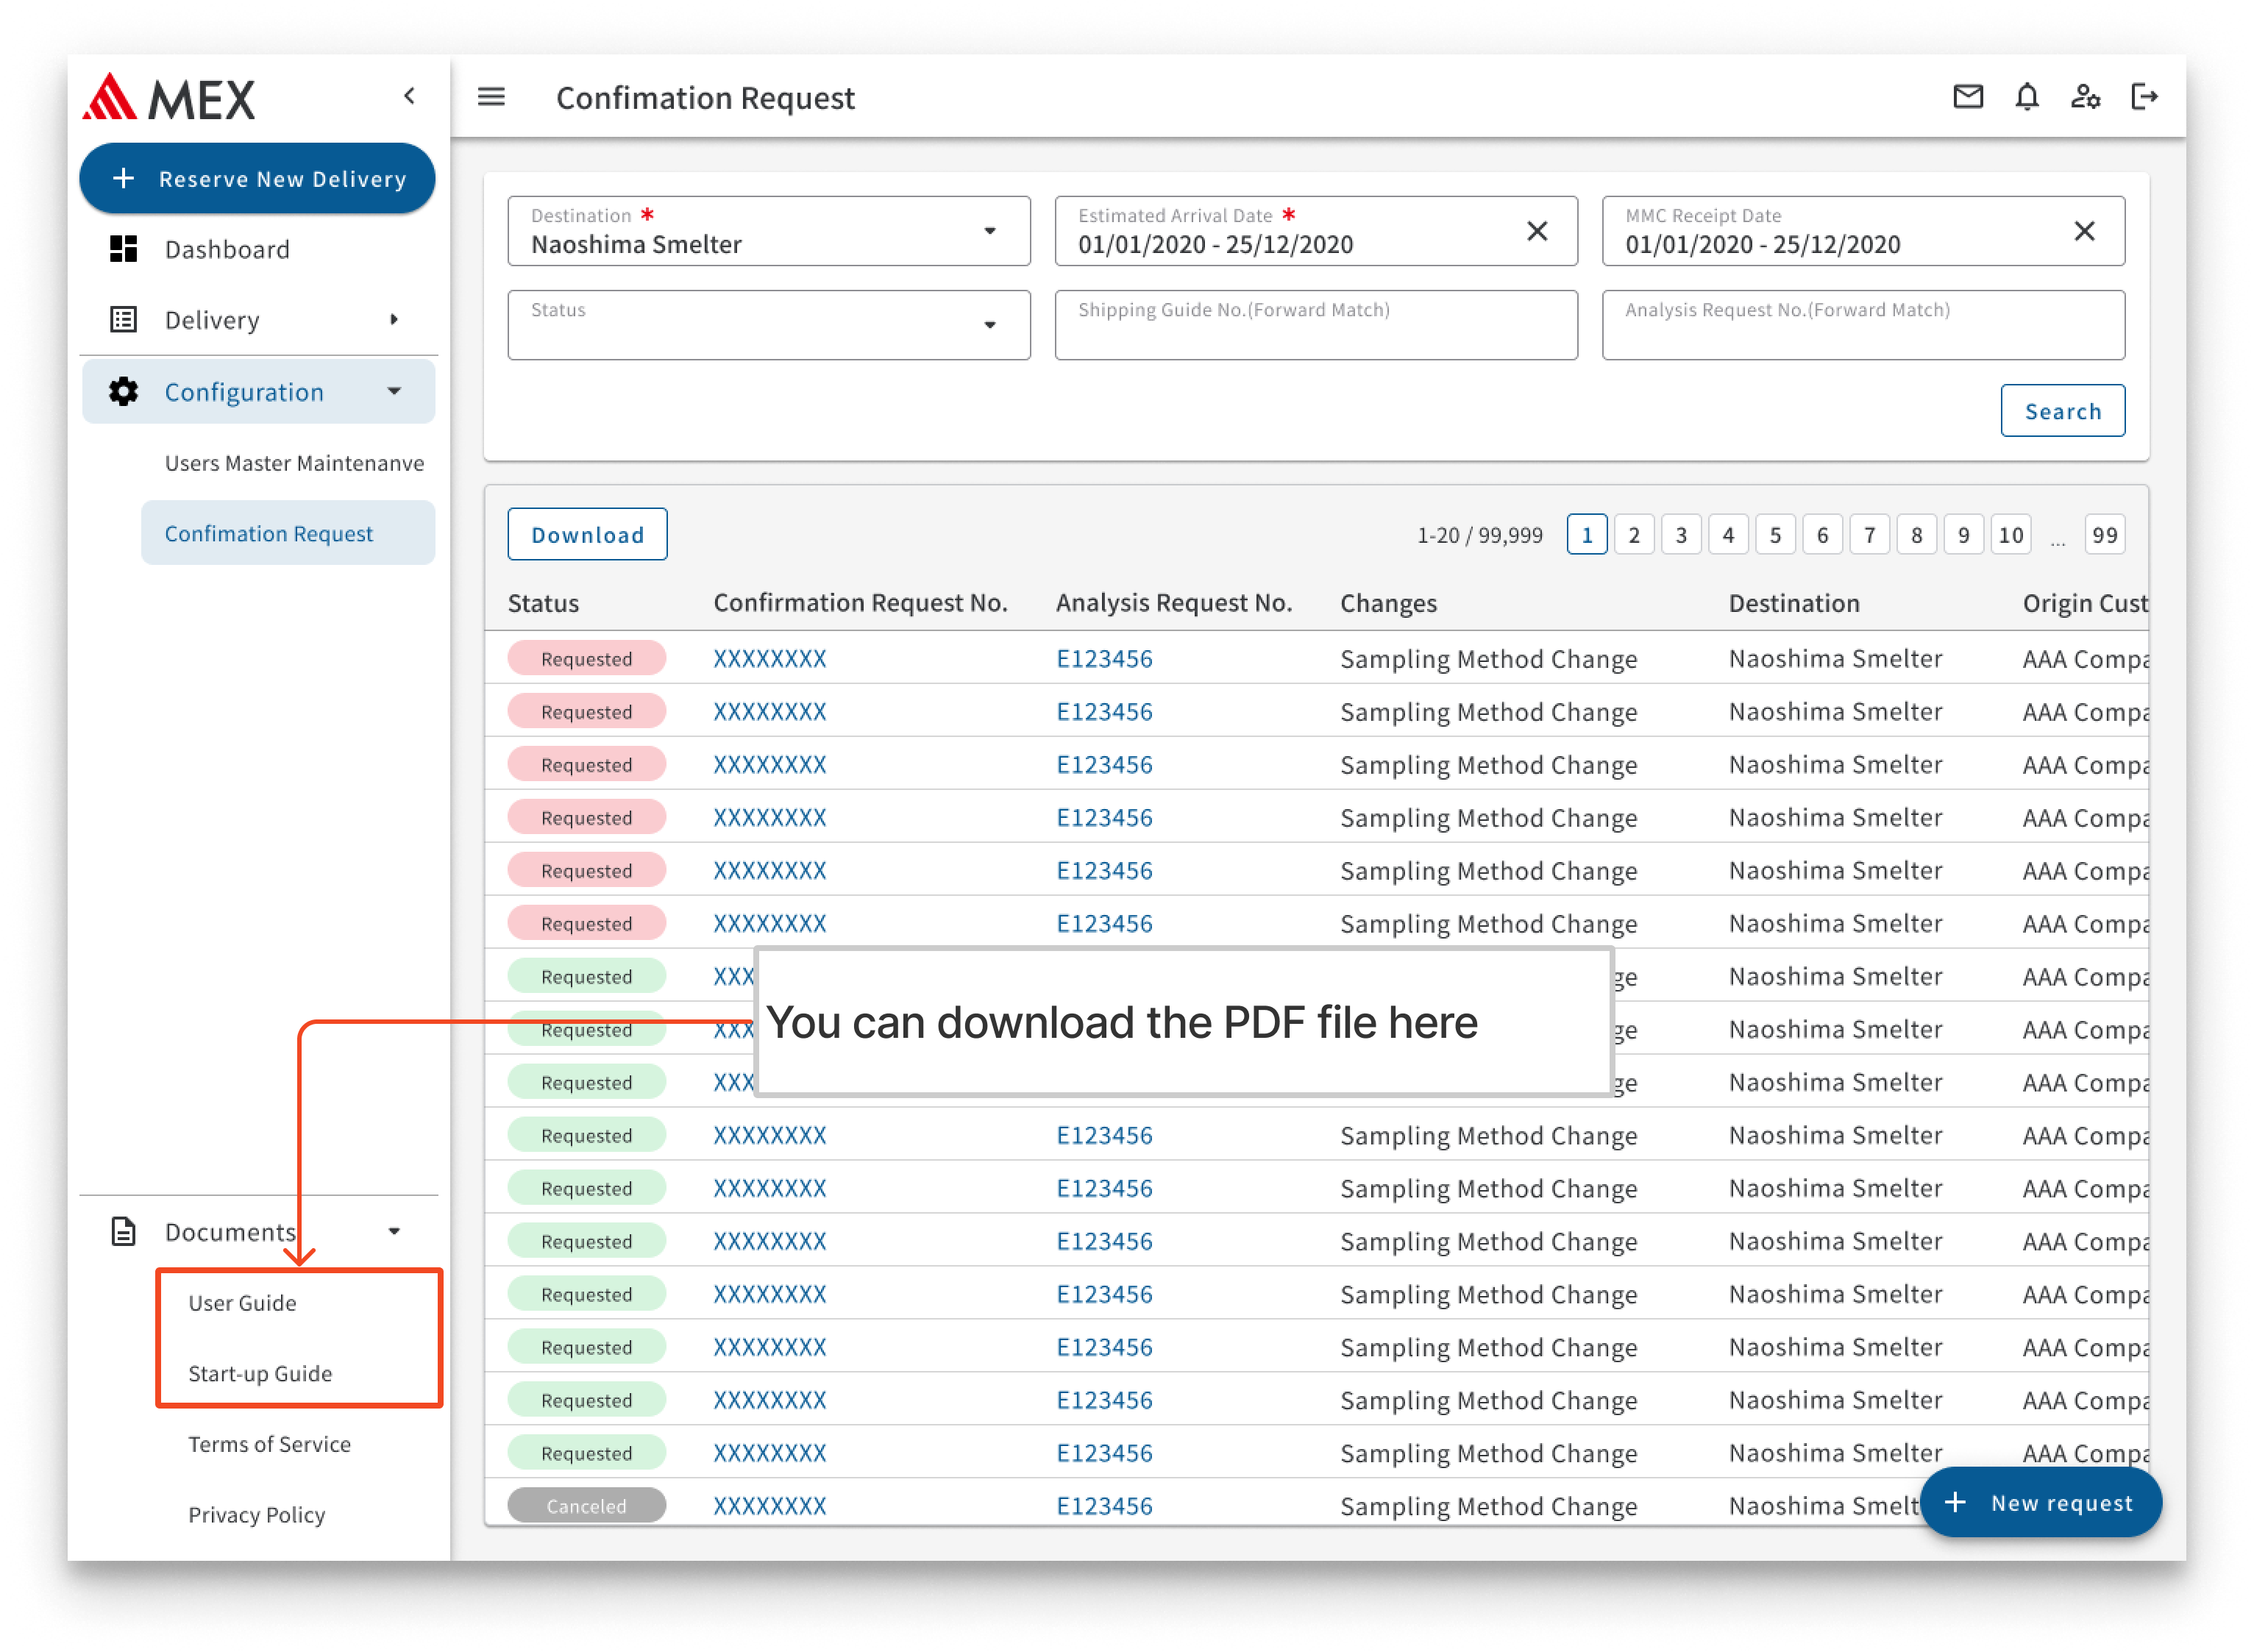Open the user settings icon
This screenshot has width=2254, height=1652.
(x=2085, y=97)
